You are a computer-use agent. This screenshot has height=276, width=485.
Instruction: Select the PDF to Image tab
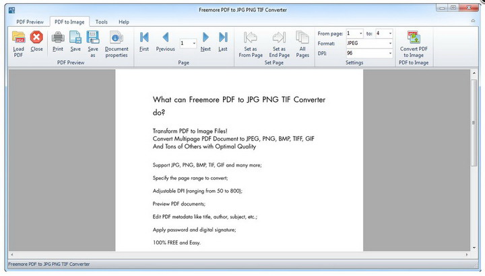pos(69,22)
